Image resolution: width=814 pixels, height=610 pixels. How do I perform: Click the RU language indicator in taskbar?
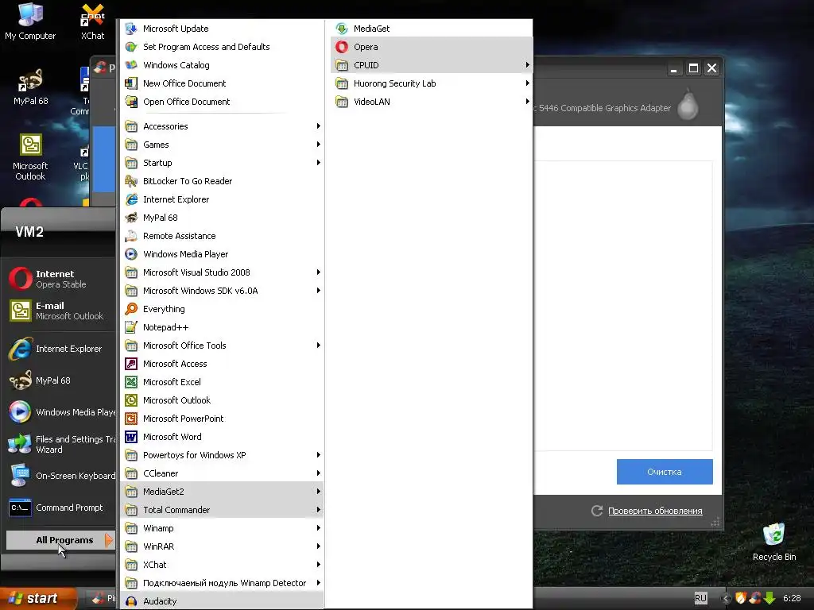coord(700,598)
